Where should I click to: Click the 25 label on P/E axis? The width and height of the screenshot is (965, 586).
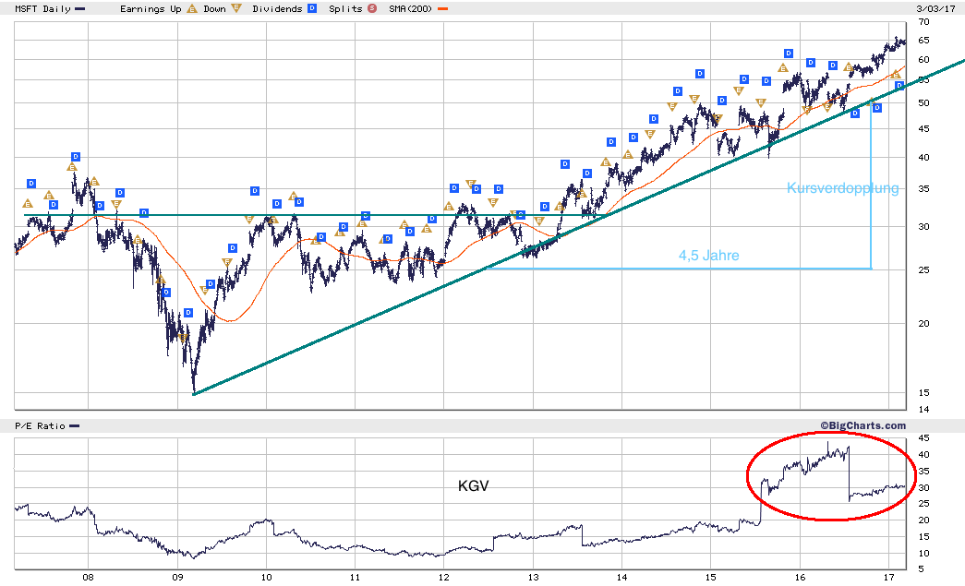[923, 504]
